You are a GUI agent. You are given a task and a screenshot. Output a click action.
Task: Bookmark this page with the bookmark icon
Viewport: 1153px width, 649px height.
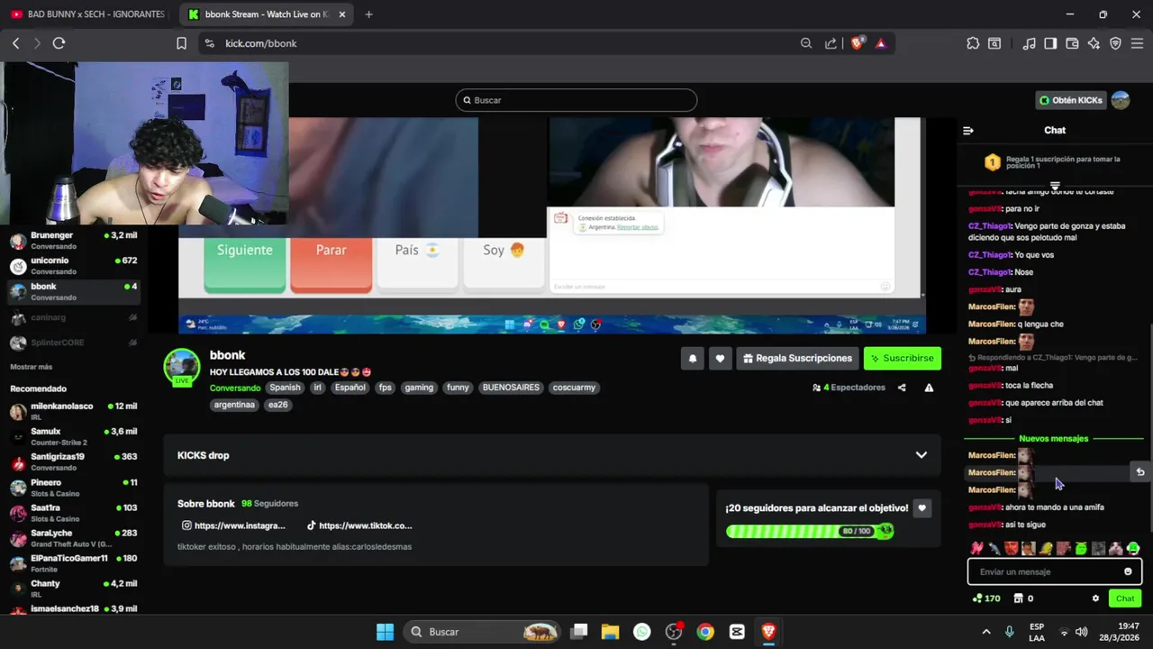[181, 43]
